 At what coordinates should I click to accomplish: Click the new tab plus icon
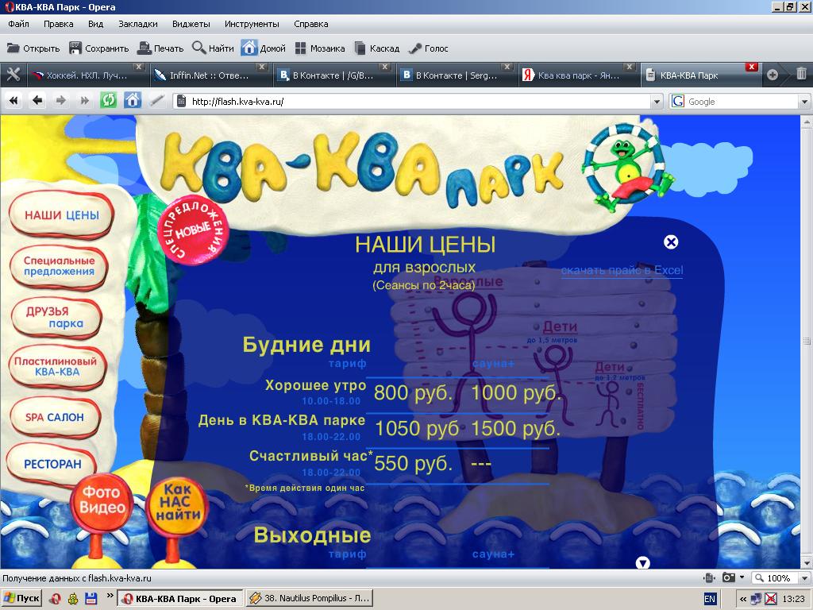tap(772, 75)
